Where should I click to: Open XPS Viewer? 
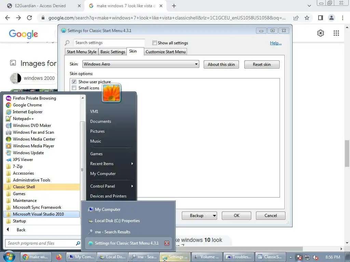click(41, 160)
